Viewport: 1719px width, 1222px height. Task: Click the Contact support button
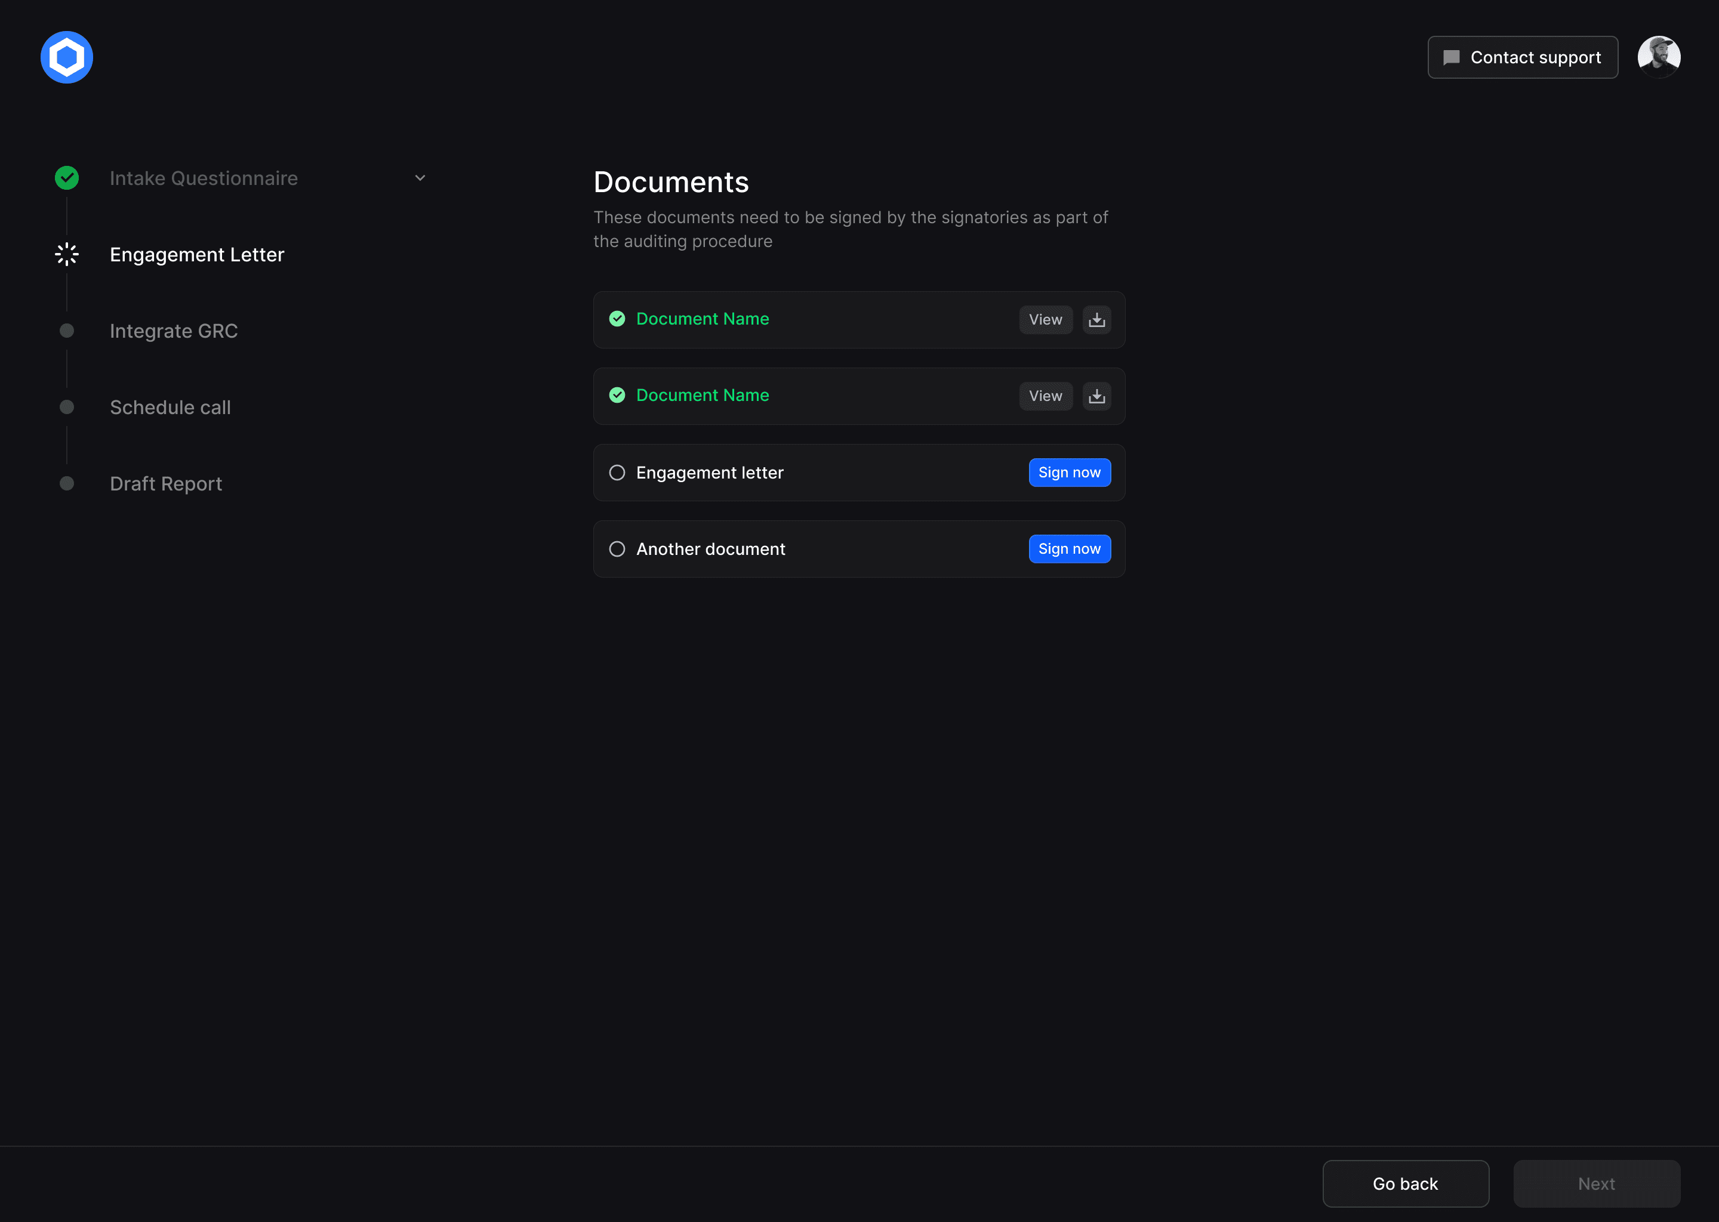click(1523, 57)
